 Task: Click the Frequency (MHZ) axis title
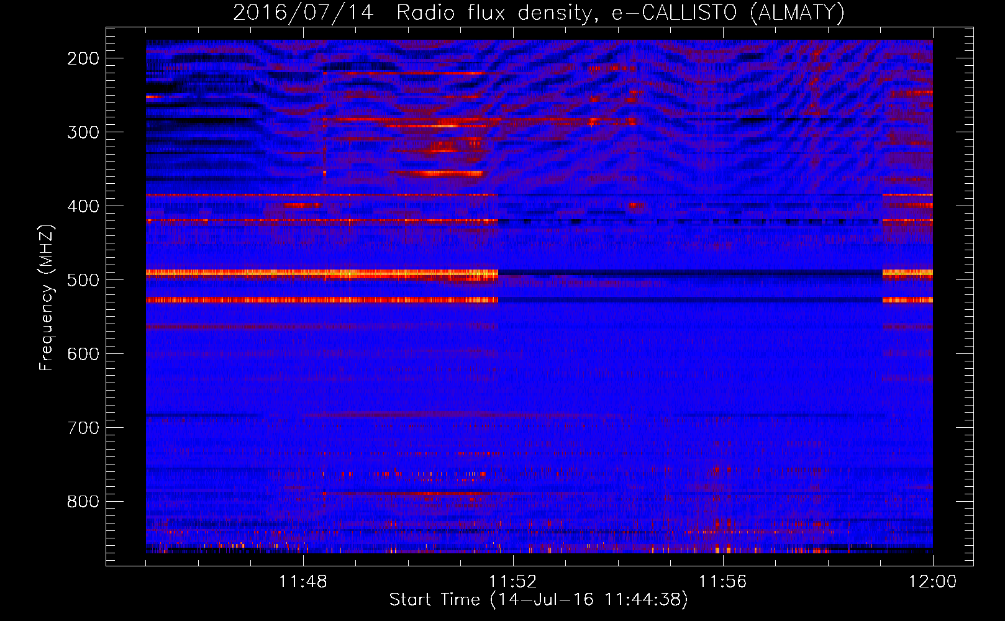[x=47, y=297]
